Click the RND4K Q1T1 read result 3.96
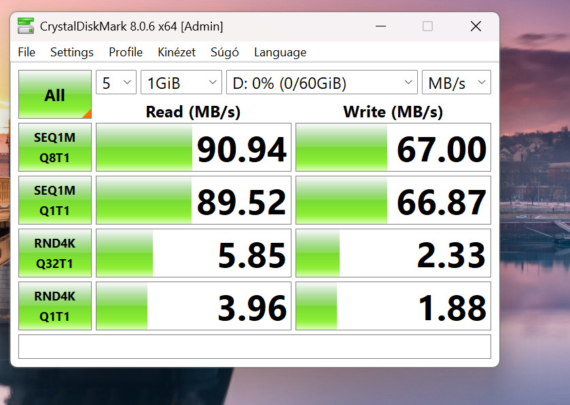Image resolution: width=570 pixels, height=405 pixels. point(194,306)
